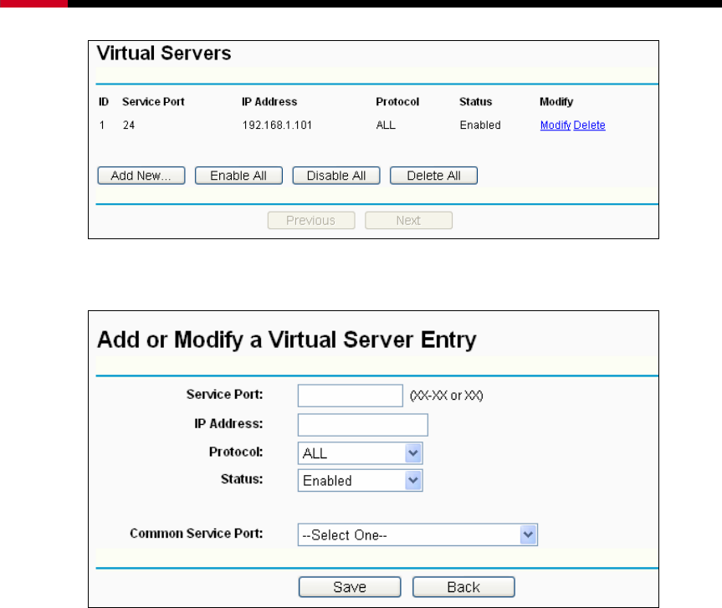This screenshot has height=608, width=722.
Task: Click the Common Service Port: label
Action: pos(197,534)
